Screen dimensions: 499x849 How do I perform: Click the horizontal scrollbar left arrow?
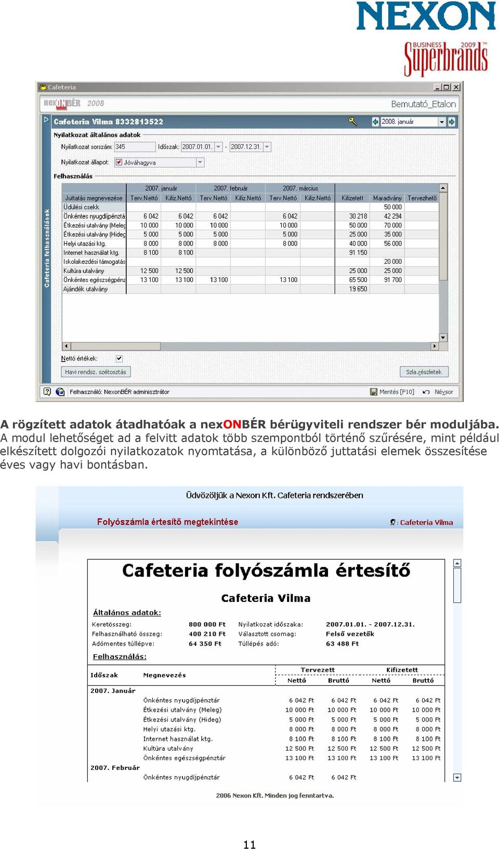[65, 346]
